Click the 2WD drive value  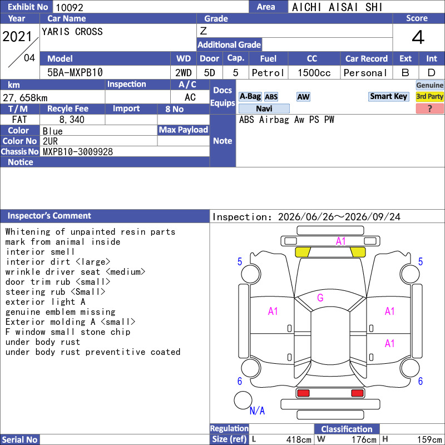[184, 73]
